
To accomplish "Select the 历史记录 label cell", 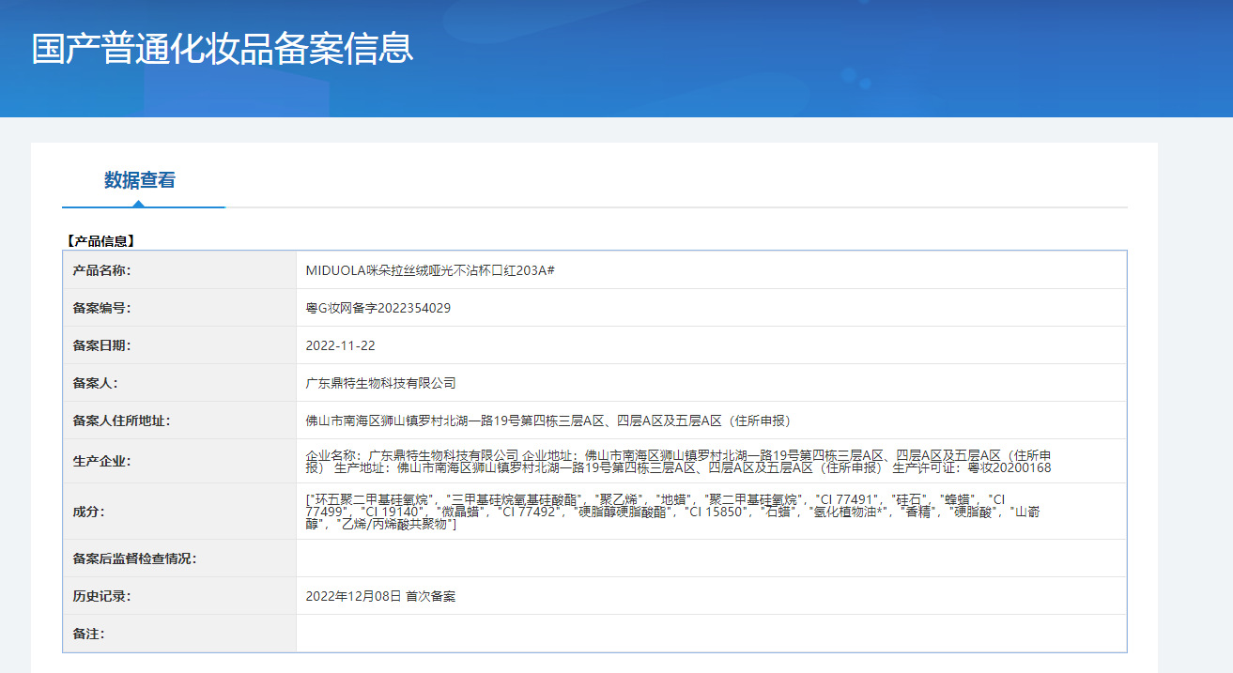I will 179,596.
